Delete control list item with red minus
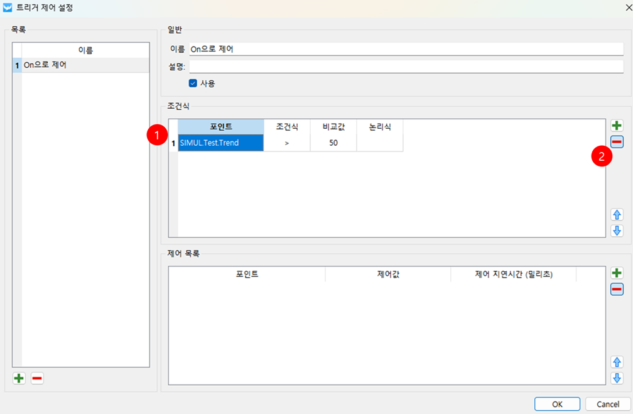633x414 pixels. tap(617, 289)
